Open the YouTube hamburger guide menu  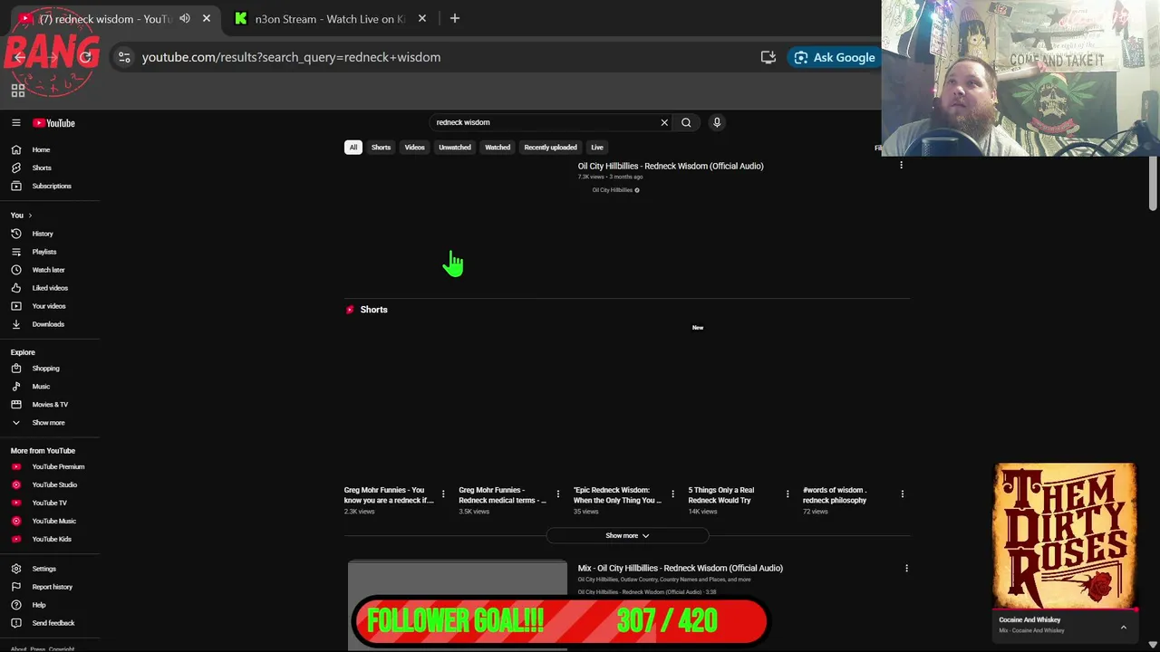tap(16, 123)
